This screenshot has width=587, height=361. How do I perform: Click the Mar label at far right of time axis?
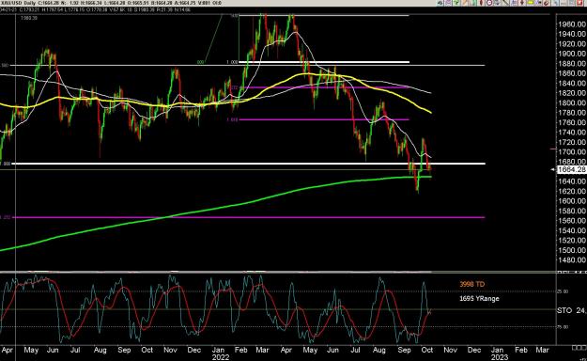coord(543,350)
